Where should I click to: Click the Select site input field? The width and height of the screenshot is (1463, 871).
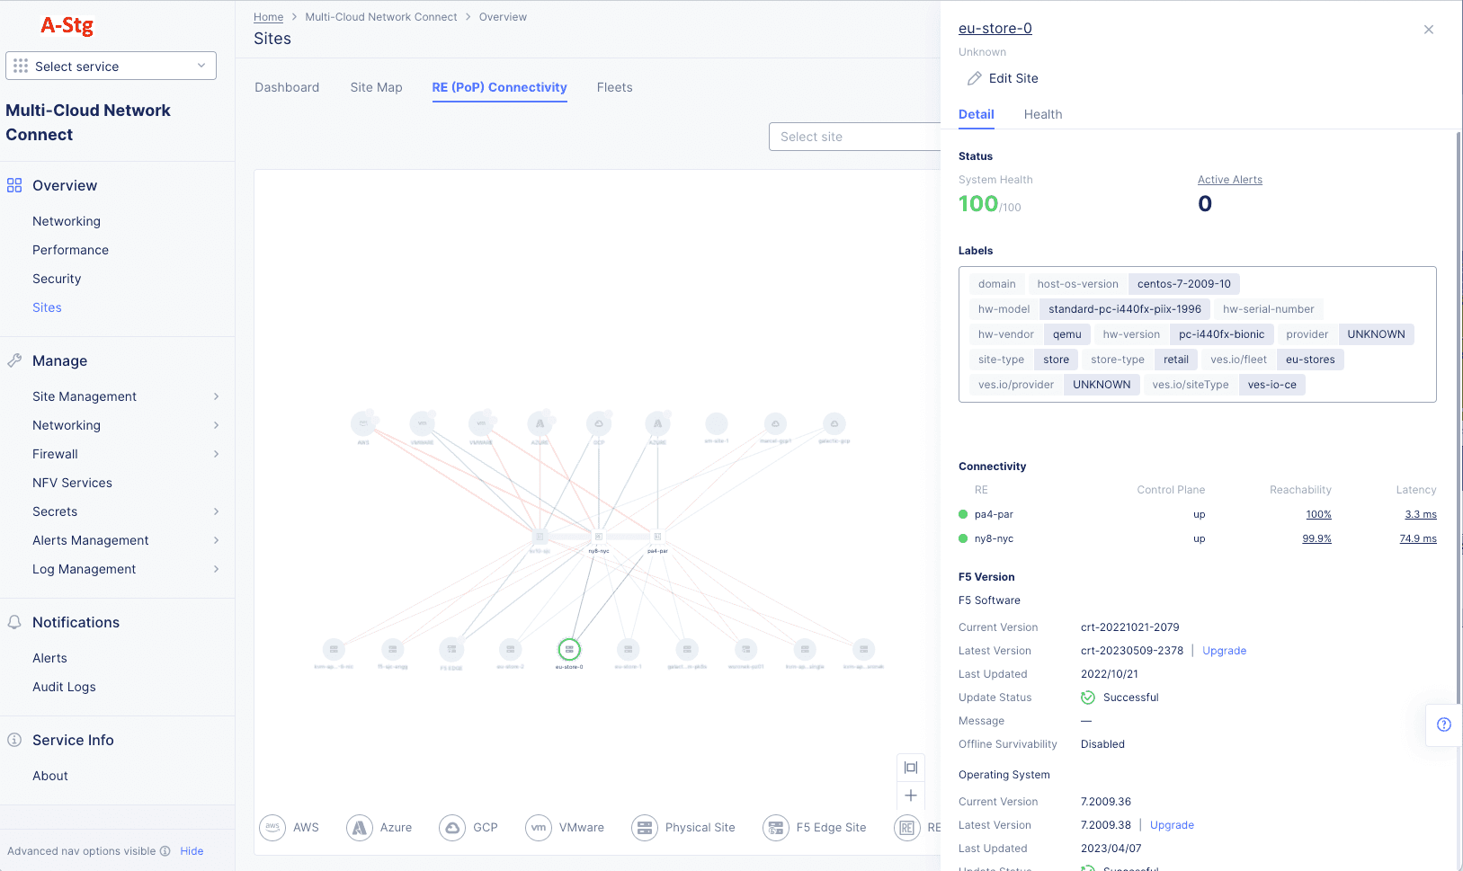pos(854,137)
